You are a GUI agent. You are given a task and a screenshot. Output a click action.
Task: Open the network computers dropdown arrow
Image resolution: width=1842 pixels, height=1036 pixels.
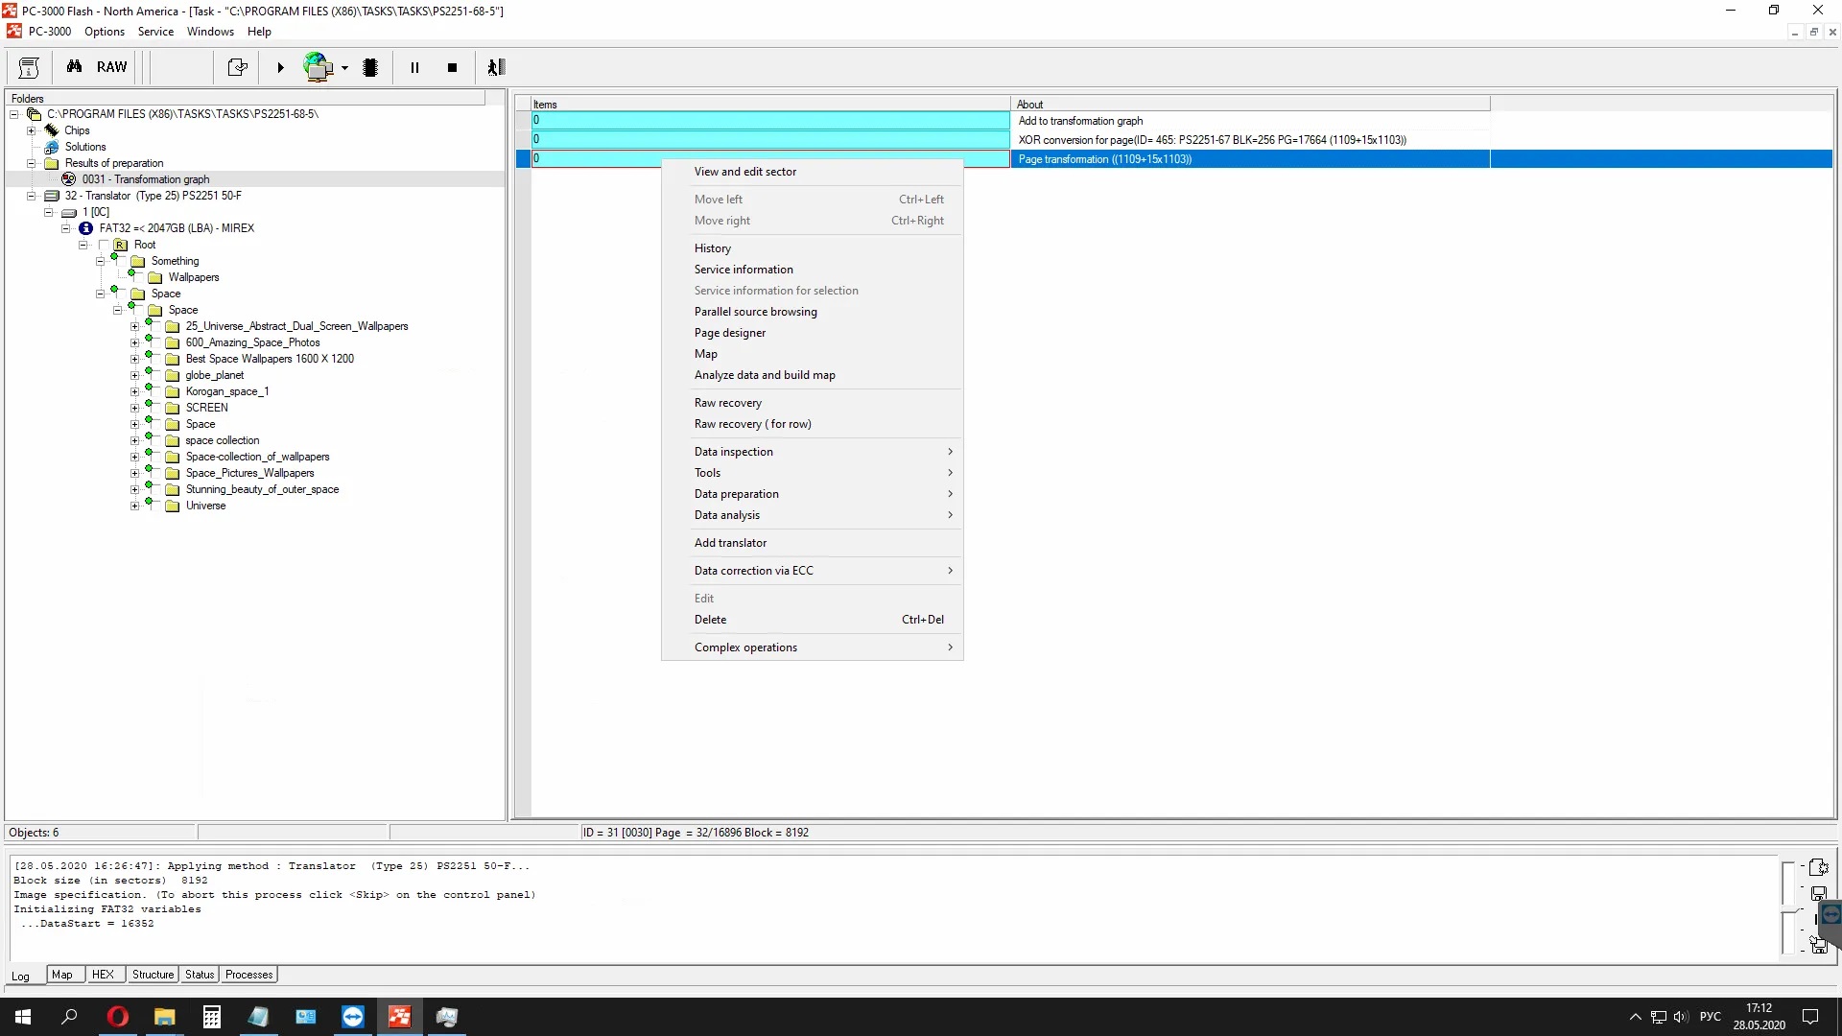pyautogui.click(x=344, y=68)
